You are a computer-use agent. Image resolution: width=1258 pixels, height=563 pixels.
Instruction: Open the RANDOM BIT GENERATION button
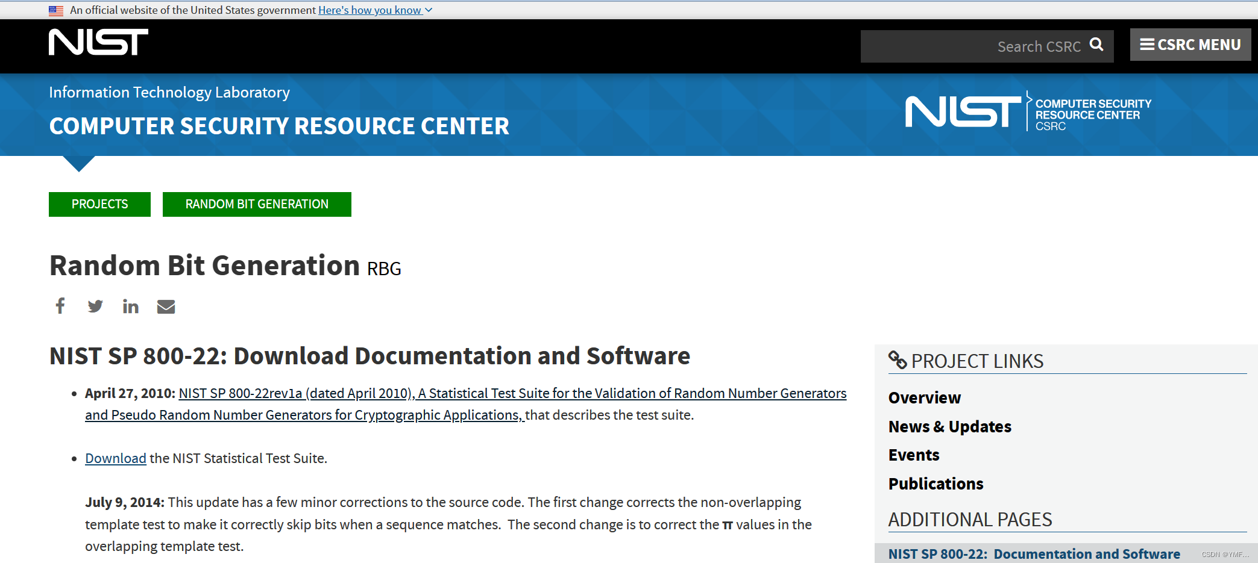(257, 204)
